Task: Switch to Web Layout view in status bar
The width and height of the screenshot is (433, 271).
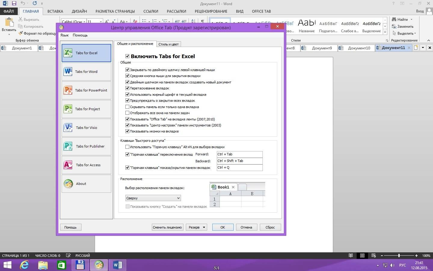Action: pos(374,256)
